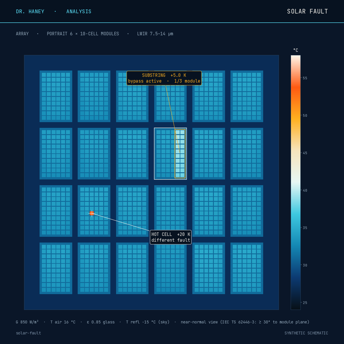Viewport: 344px width, 344px height.
Task: Click the "different fault" annotation line
Action: 171,240
